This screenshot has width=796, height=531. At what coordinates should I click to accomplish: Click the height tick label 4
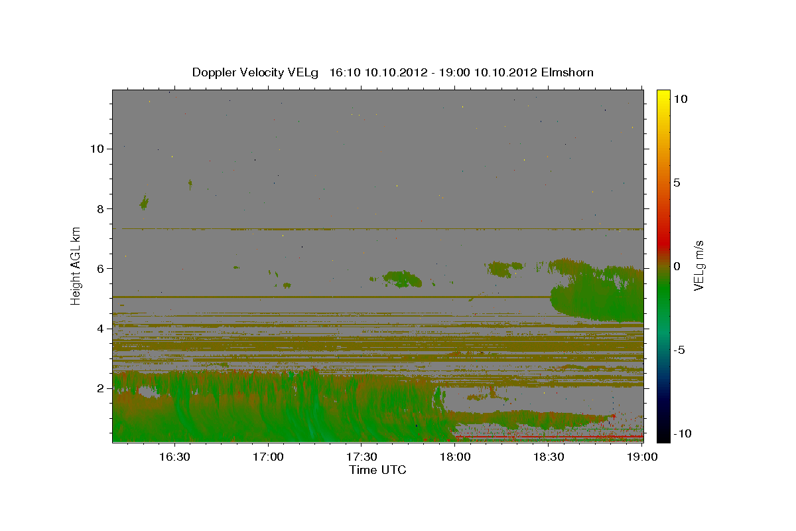point(101,329)
